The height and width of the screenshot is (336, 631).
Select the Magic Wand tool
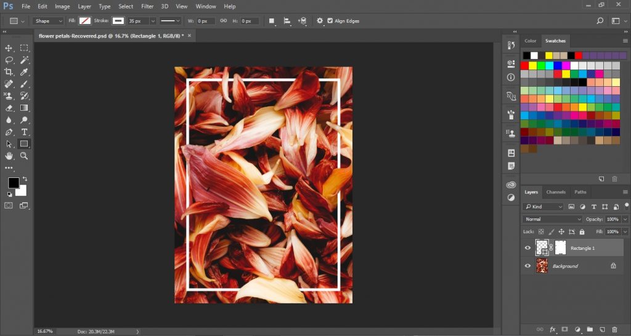tap(24, 60)
